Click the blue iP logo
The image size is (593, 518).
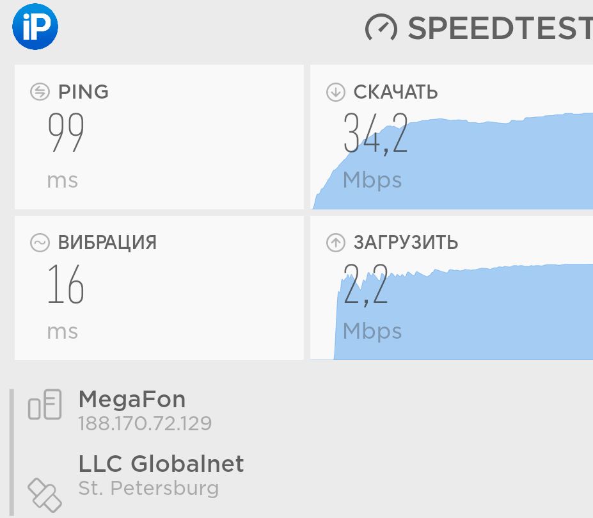point(35,27)
